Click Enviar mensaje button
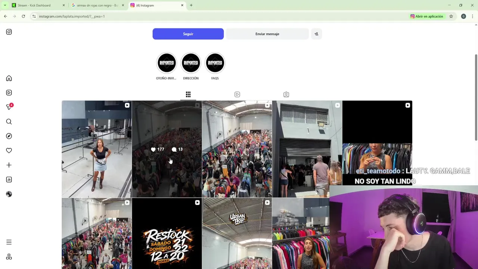 point(267,34)
